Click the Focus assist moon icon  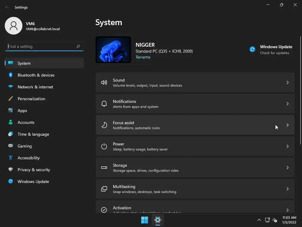pos(104,125)
